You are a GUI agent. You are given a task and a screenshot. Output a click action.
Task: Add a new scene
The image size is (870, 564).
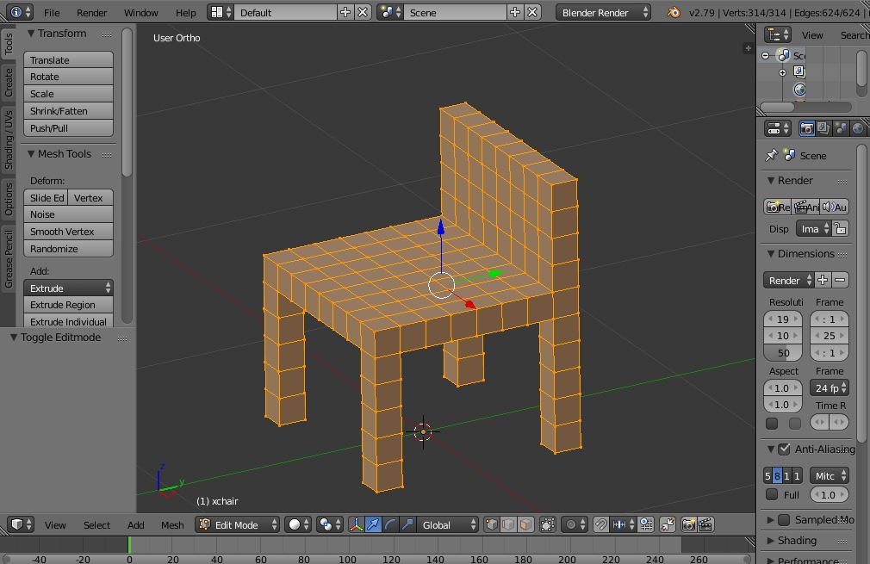(x=515, y=12)
